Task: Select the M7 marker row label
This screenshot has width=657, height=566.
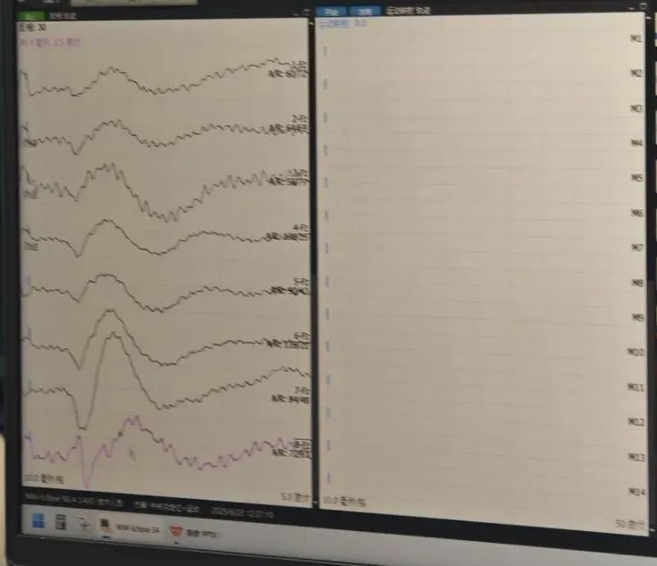Action: pyautogui.click(x=637, y=248)
